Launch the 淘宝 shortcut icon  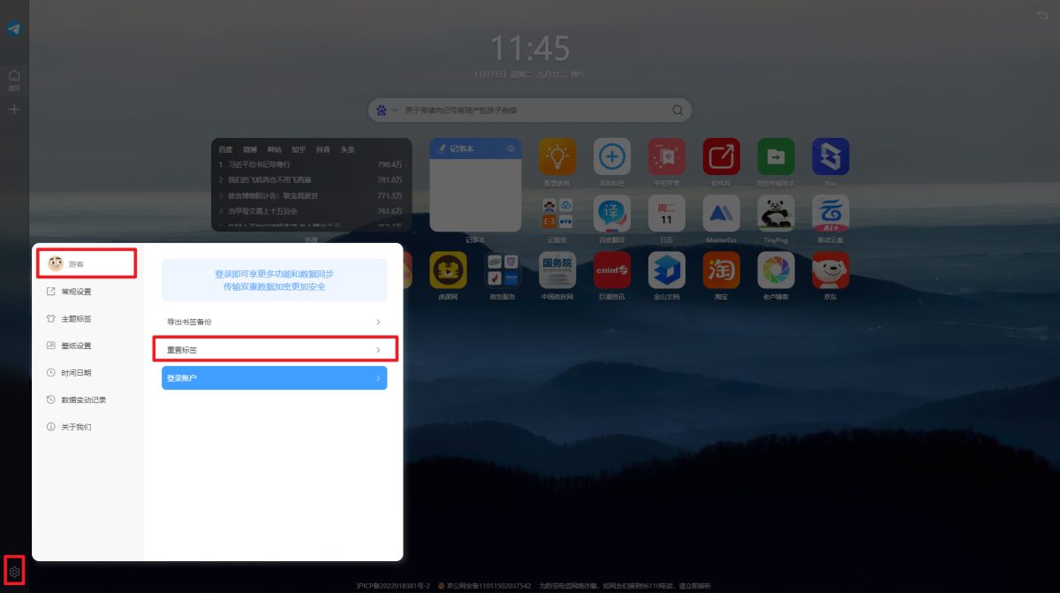721,270
